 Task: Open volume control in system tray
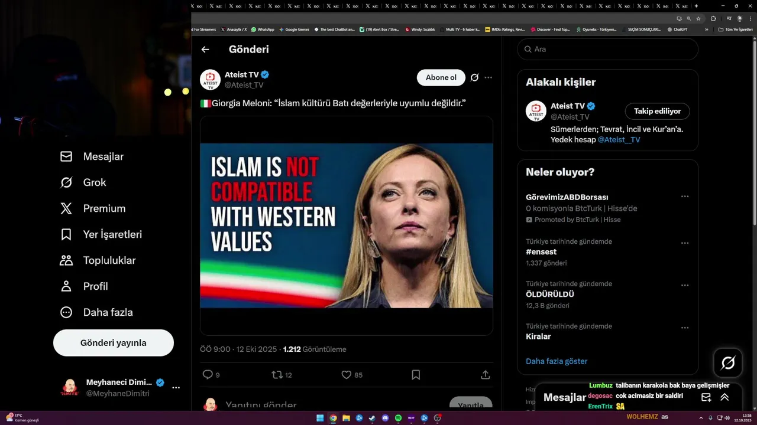click(727, 418)
